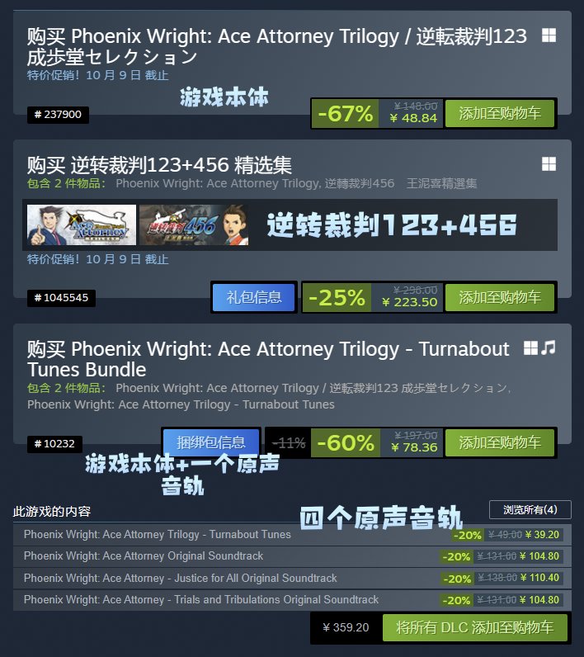Click 浏览所有(4) to browse all DLC
This screenshot has width=584, height=657.
tap(530, 510)
